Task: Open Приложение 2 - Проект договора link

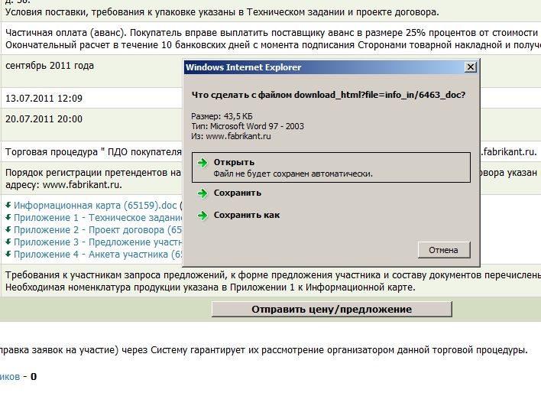Action: (x=98, y=230)
